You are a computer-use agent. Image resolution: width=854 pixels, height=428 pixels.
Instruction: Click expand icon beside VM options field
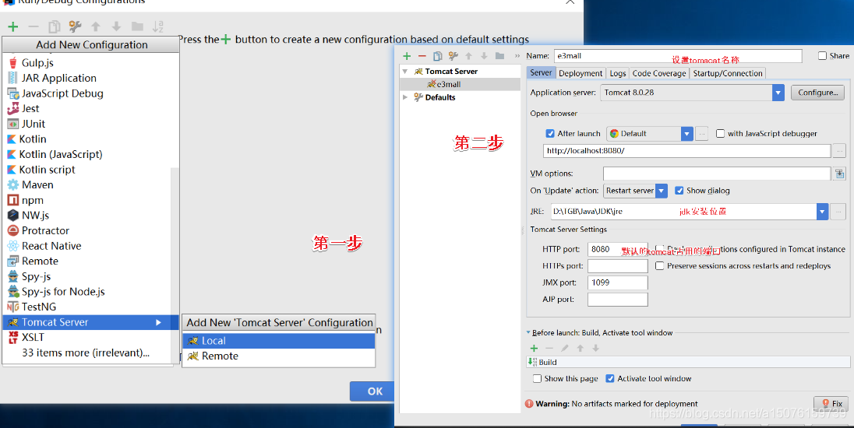pyautogui.click(x=839, y=174)
